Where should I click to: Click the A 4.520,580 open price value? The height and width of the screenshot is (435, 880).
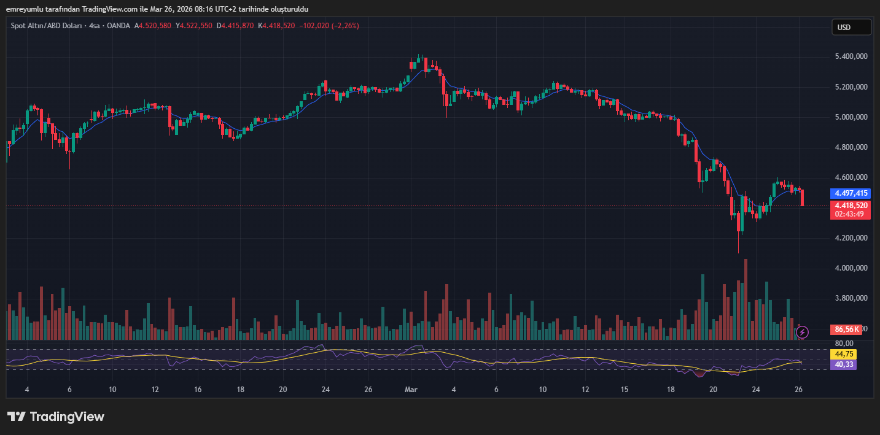point(154,26)
